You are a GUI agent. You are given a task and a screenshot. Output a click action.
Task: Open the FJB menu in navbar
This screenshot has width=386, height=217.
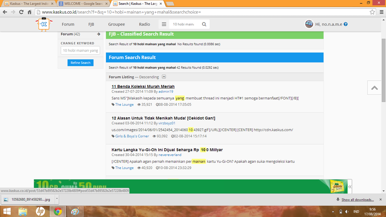pos(91,24)
